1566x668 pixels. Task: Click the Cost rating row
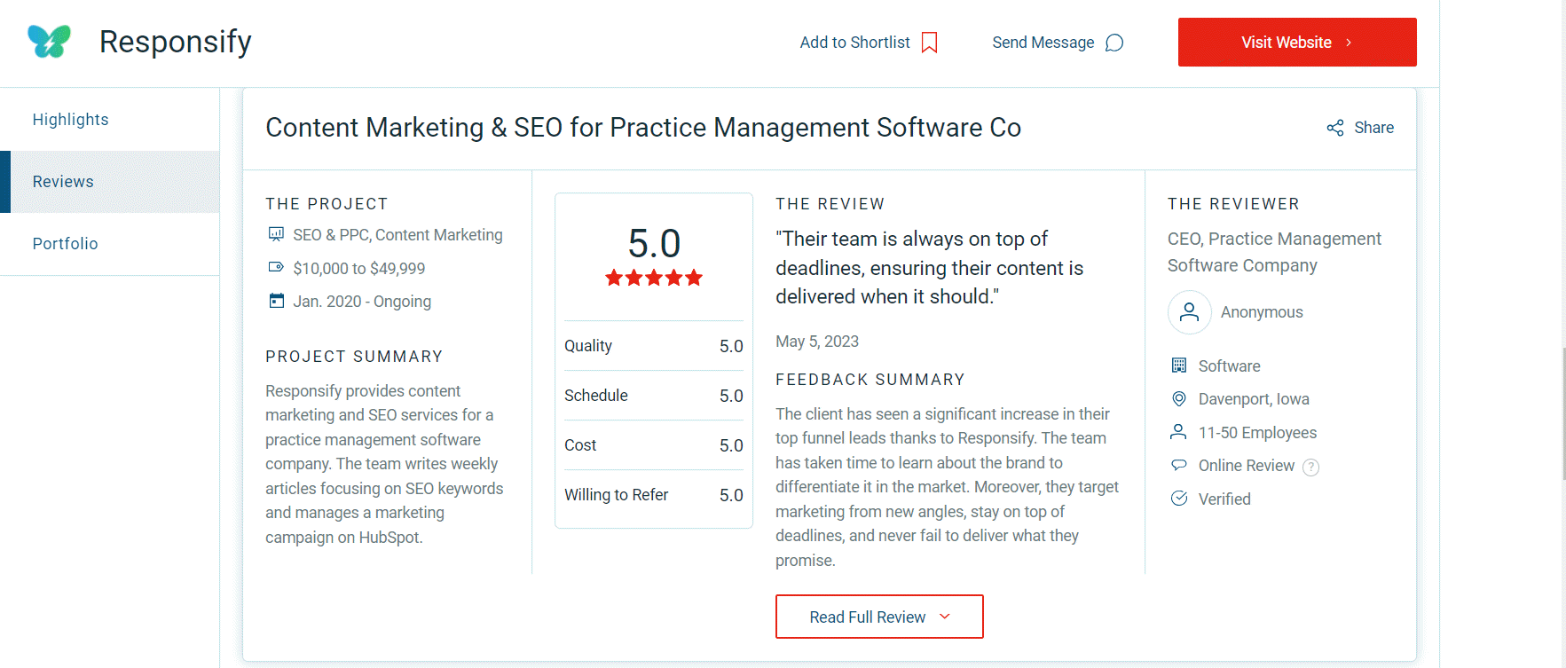pos(654,445)
